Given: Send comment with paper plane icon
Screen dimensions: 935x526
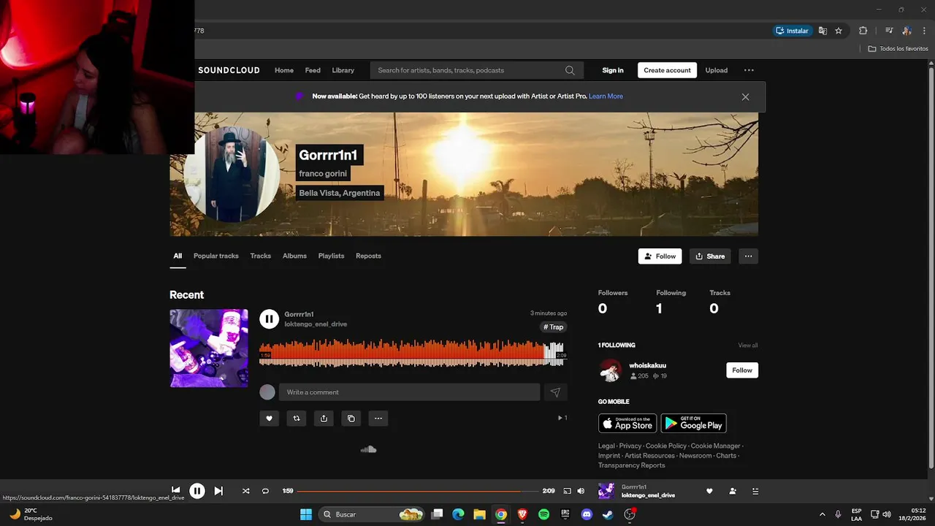Looking at the screenshot, I should pos(555,392).
